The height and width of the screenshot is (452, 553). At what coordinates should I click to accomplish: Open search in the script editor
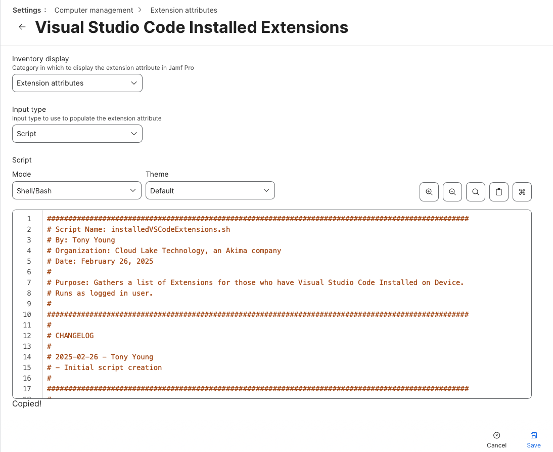[x=476, y=192]
